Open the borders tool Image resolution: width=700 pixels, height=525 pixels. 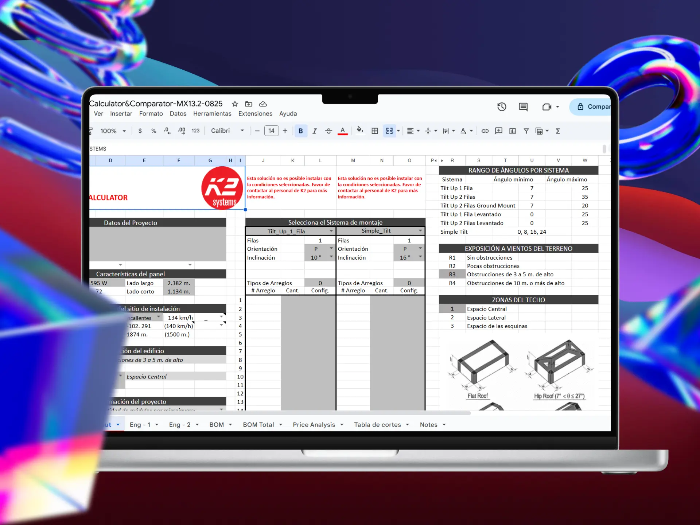click(374, 131)
